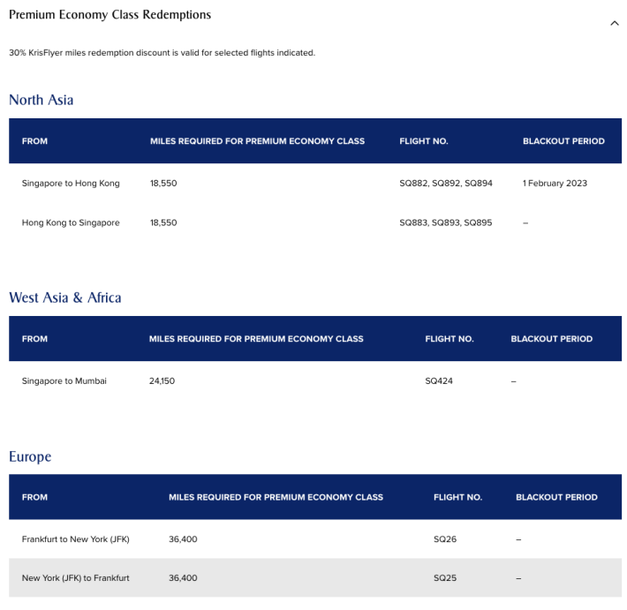
Task: Click flight numbers SQ882, SQ892, SQ894
Action: pos(445,184)
